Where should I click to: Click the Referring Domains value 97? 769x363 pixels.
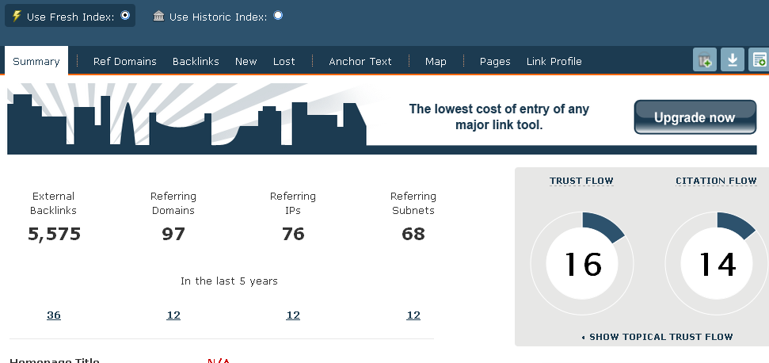point(173,234)
